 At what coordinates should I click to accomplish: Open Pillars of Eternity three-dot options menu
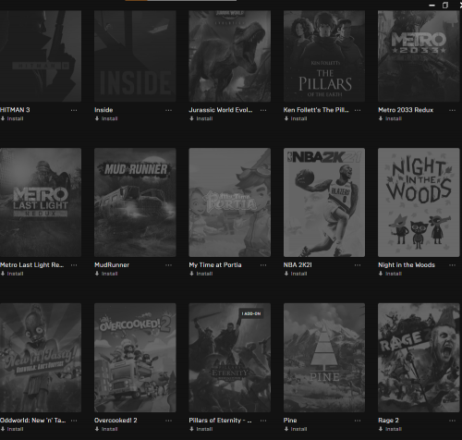pyautogui.click(x=263, y=421)
